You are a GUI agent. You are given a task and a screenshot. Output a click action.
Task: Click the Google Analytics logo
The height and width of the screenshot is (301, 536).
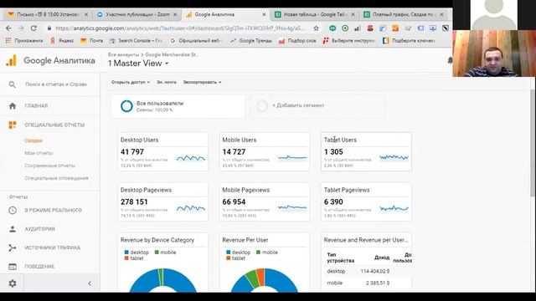tap(11, 60)
